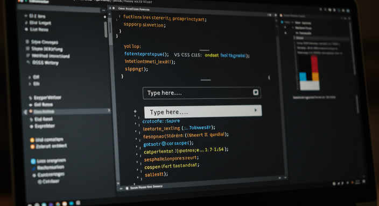Click the code line "sspporp sivvetion;"
Screen dimensions: 379x206
coord(144,25)
